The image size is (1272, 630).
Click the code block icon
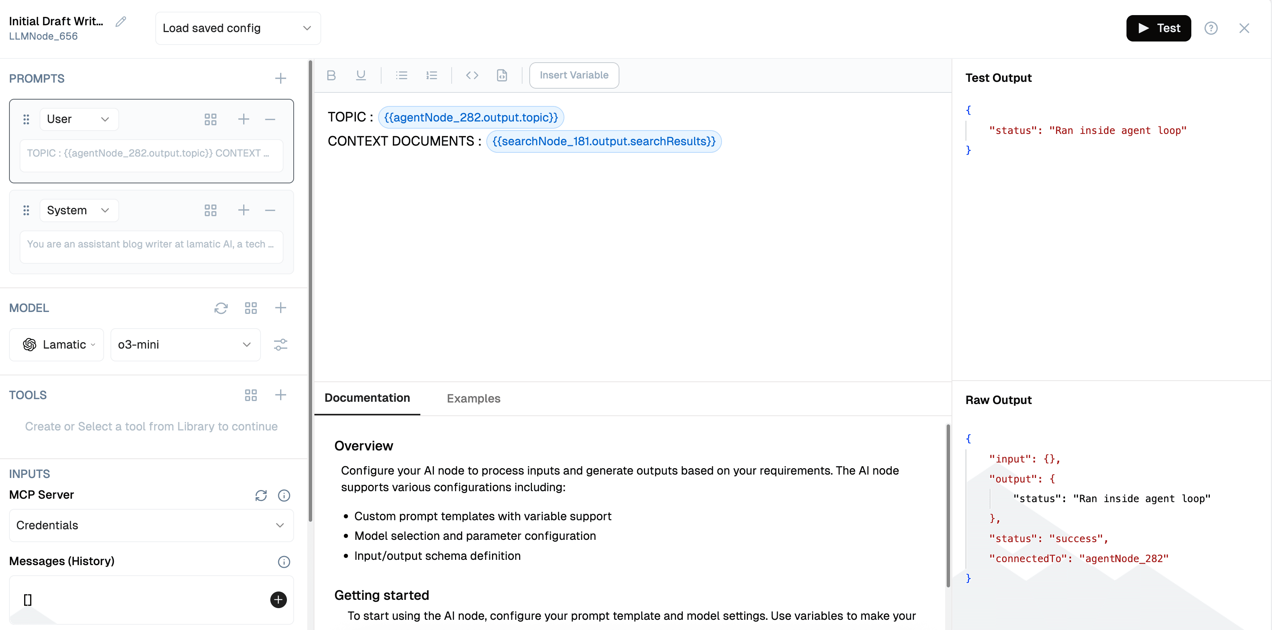pyautogui.click(x=472, y=75)
